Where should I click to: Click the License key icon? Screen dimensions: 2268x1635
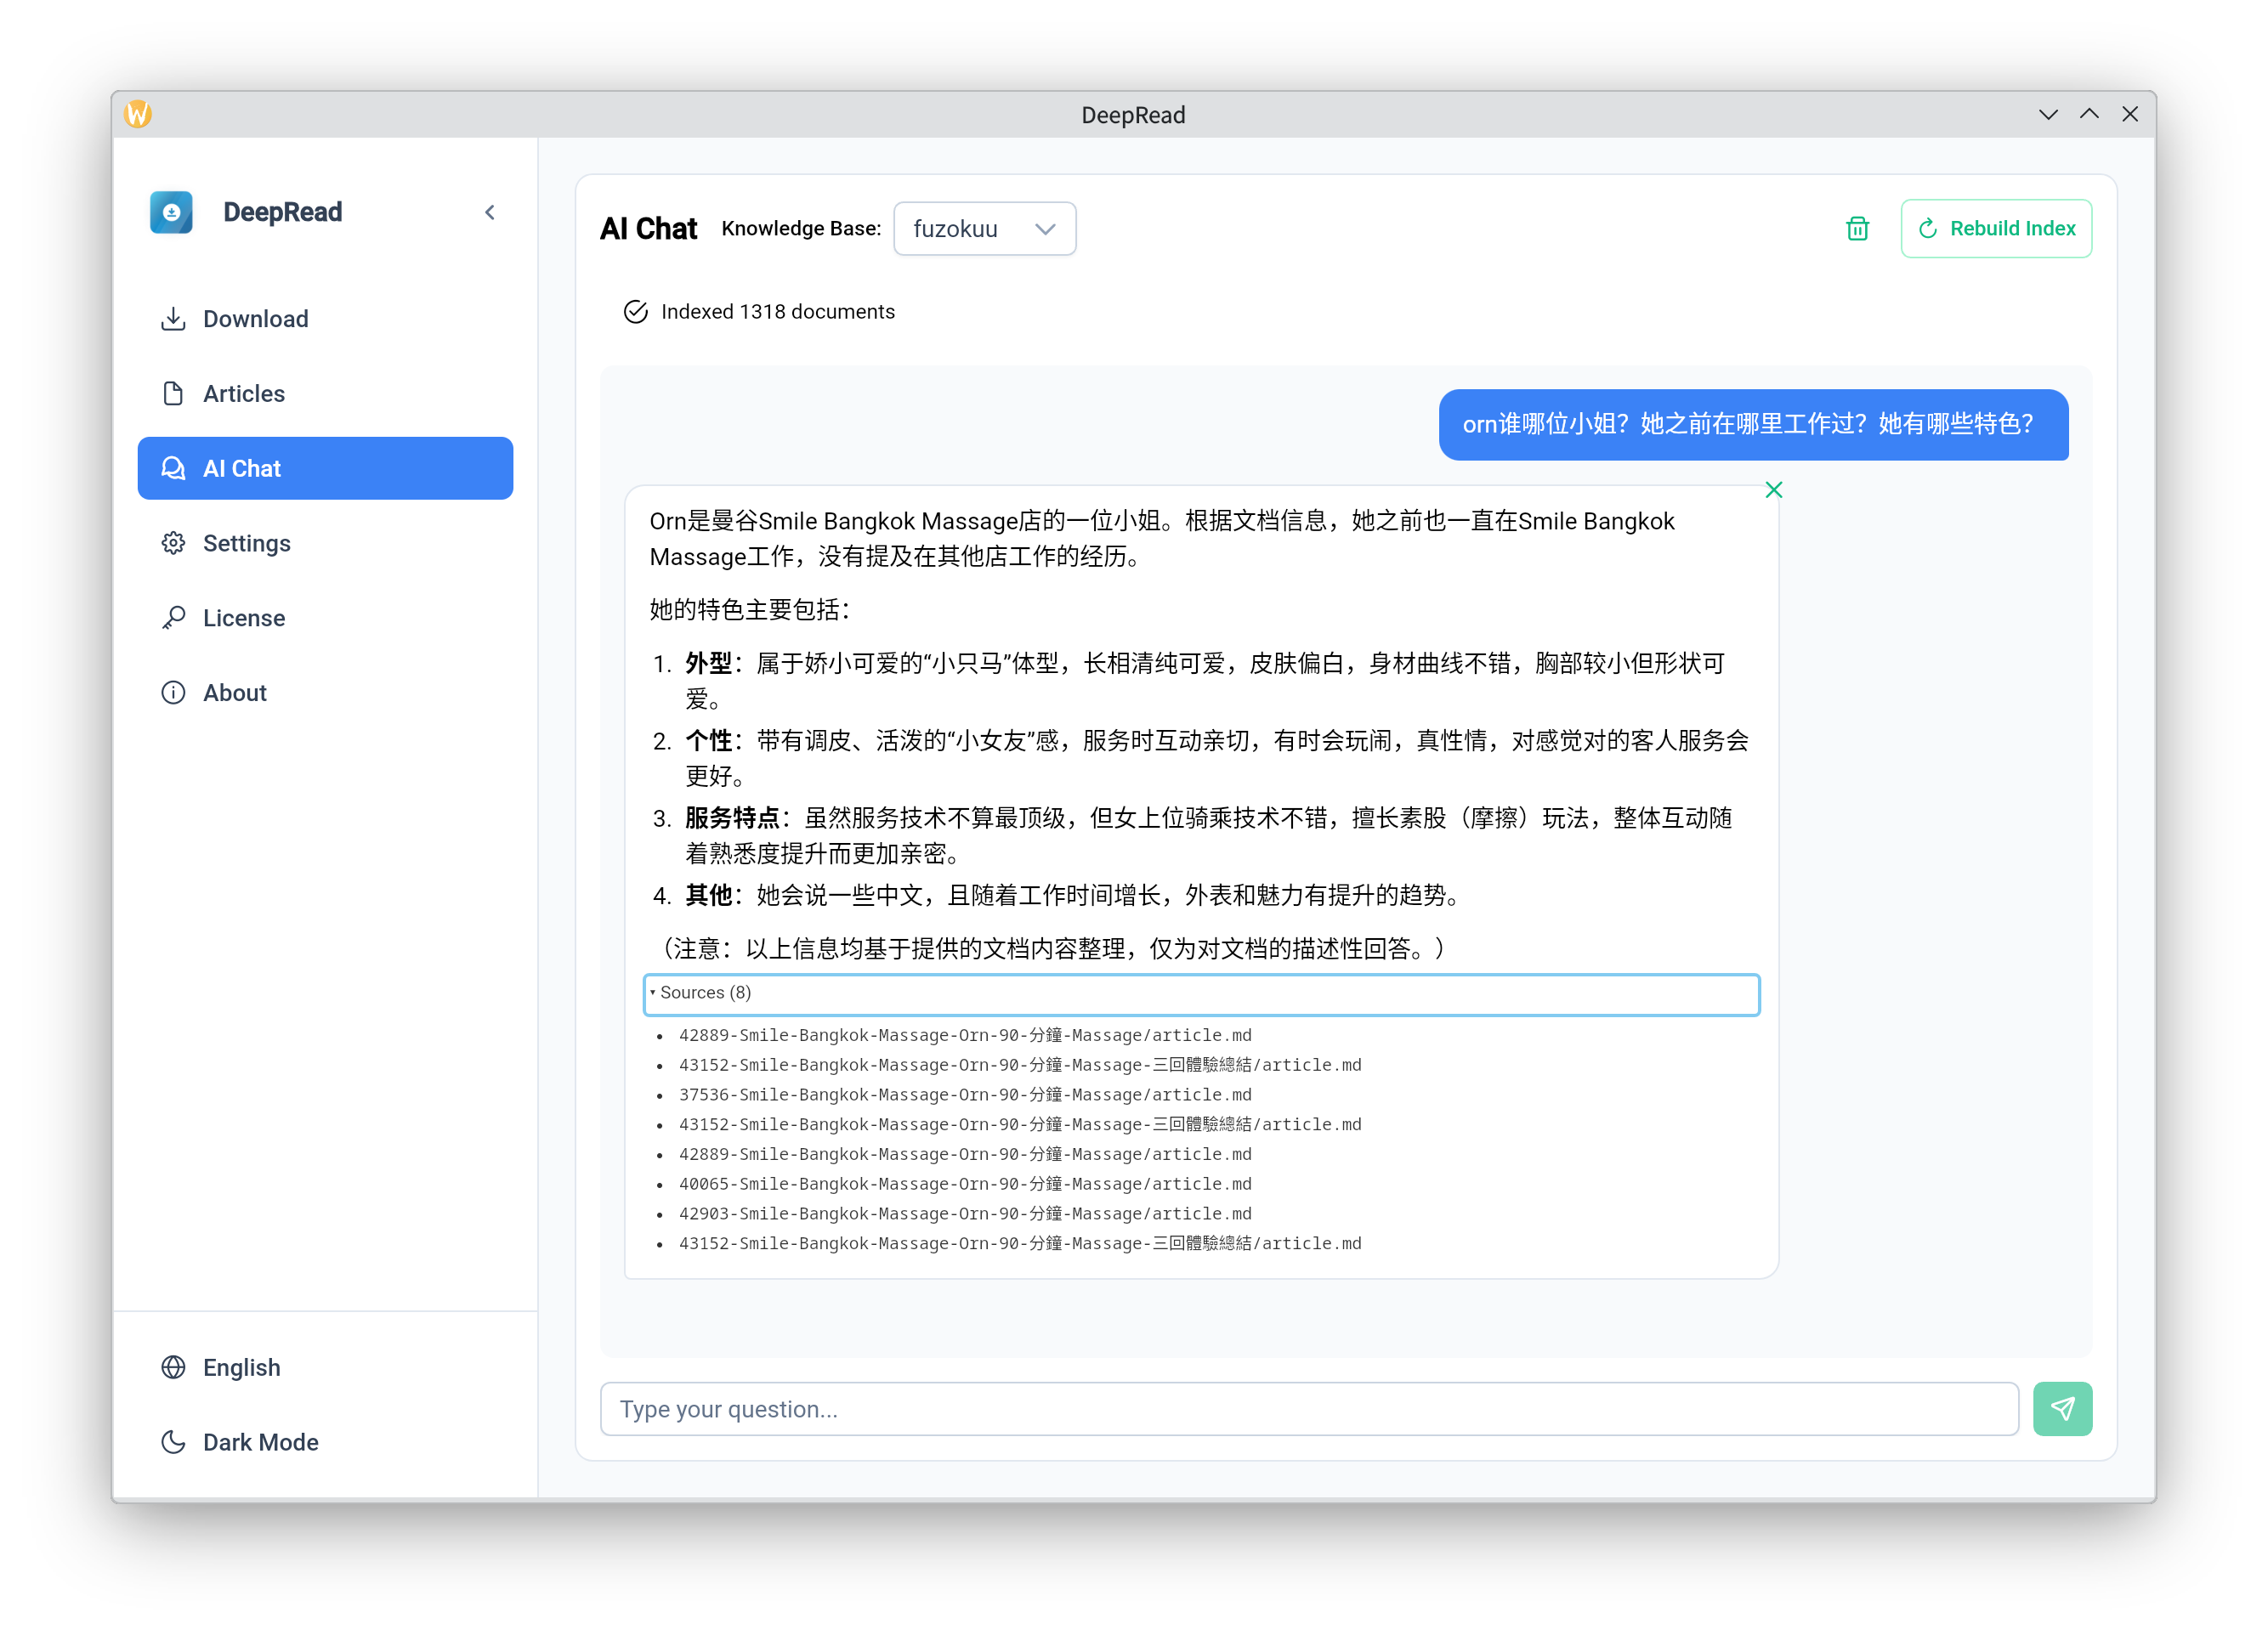(x=173, y=618)
